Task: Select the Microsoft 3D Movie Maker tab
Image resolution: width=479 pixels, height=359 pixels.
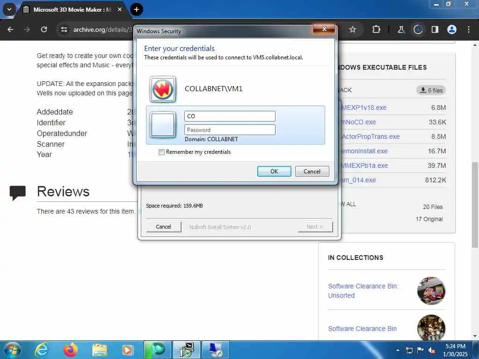Action: [73, 9]
